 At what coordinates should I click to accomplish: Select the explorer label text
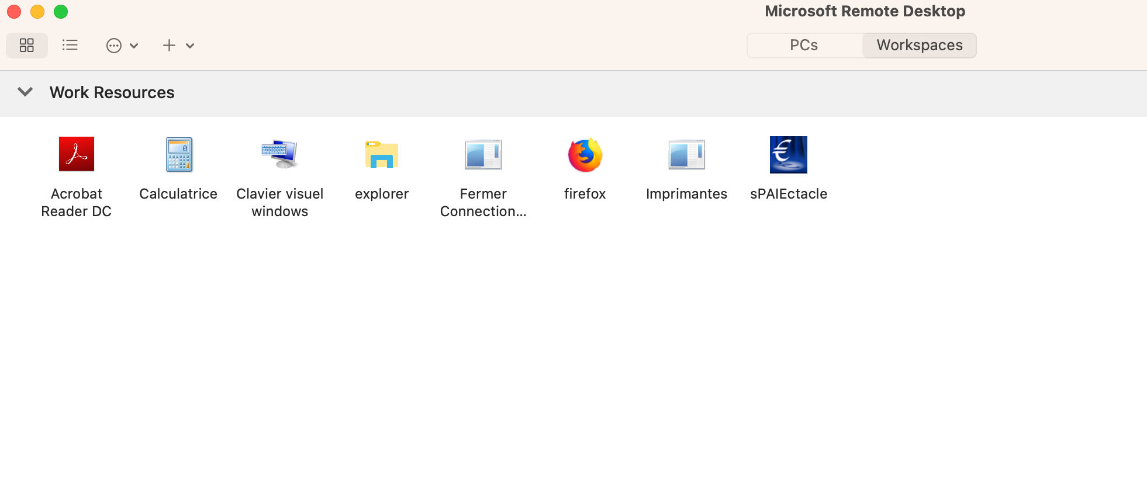[x=382, y=194]
